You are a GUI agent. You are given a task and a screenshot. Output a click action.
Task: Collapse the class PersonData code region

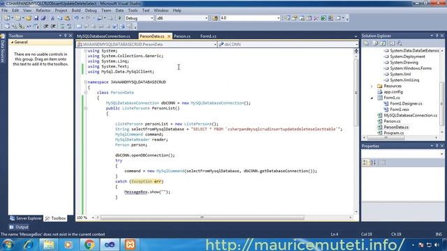(x=85, y=93)
